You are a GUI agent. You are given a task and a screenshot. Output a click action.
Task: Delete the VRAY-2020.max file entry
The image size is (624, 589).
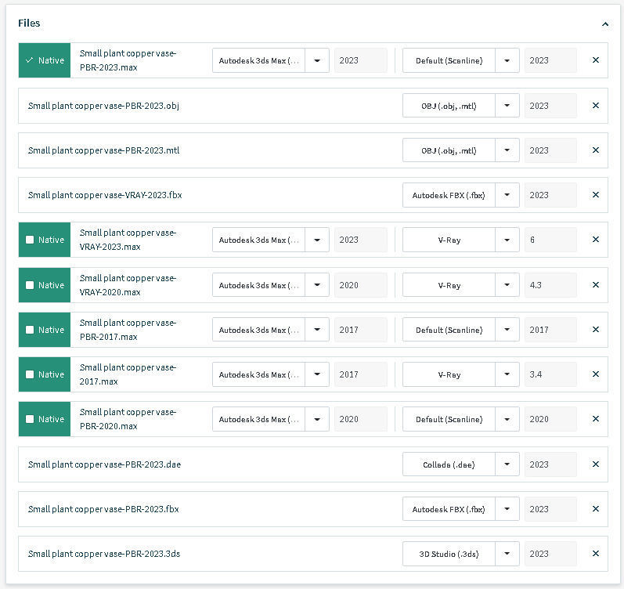tap(595, 285)
